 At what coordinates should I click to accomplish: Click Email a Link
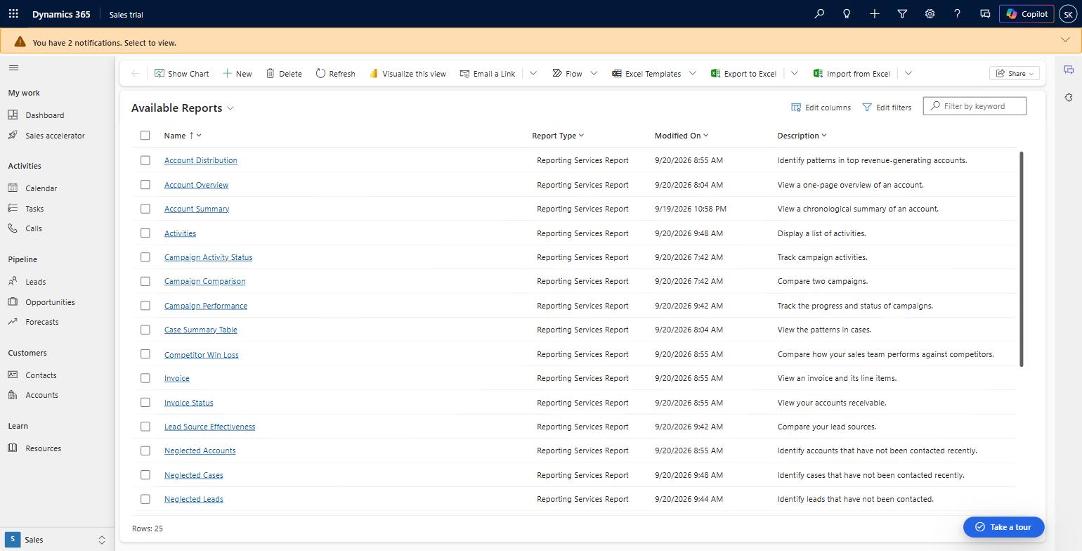[x=487, y=74]
